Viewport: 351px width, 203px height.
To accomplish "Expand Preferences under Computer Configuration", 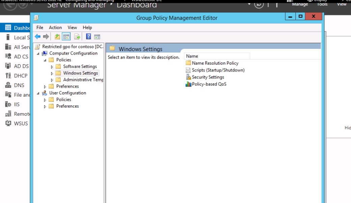I will pos(45,87).
